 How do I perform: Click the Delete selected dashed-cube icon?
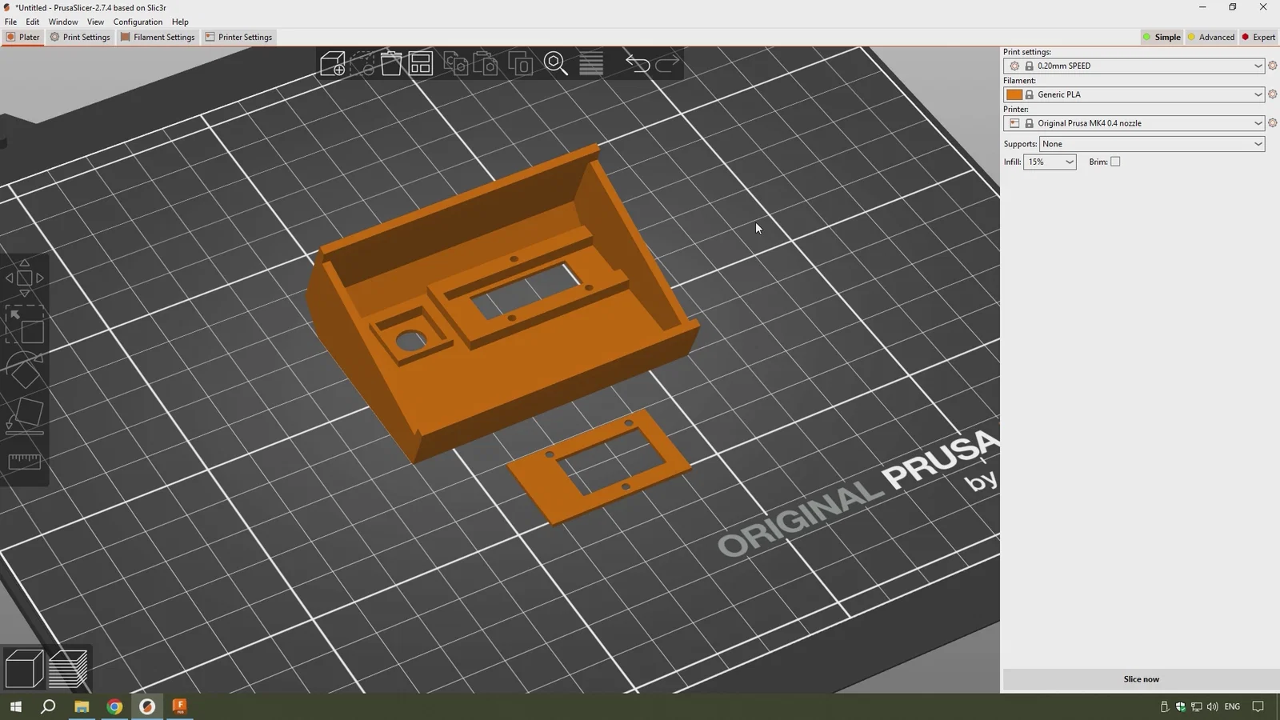[362, 63]
